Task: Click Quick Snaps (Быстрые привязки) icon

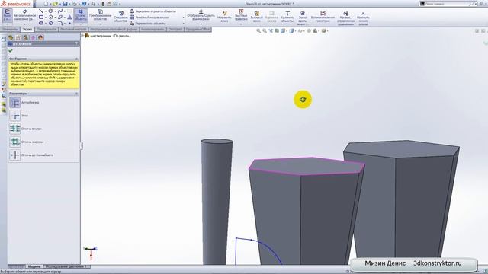Action: 241,11
